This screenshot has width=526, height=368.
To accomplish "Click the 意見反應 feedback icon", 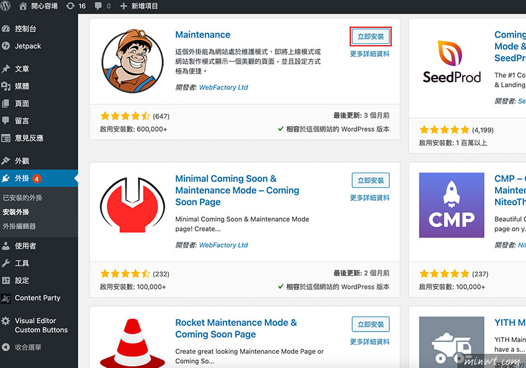I will pos(6,138).
